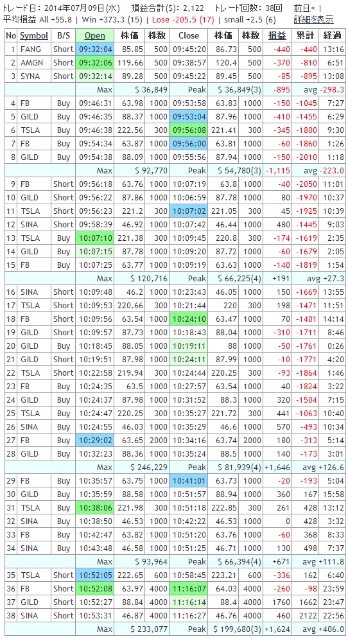Click close time 09:56:08 green cell
The width and height of the screenshot is (348, 639).
click(x=189, y=130)
